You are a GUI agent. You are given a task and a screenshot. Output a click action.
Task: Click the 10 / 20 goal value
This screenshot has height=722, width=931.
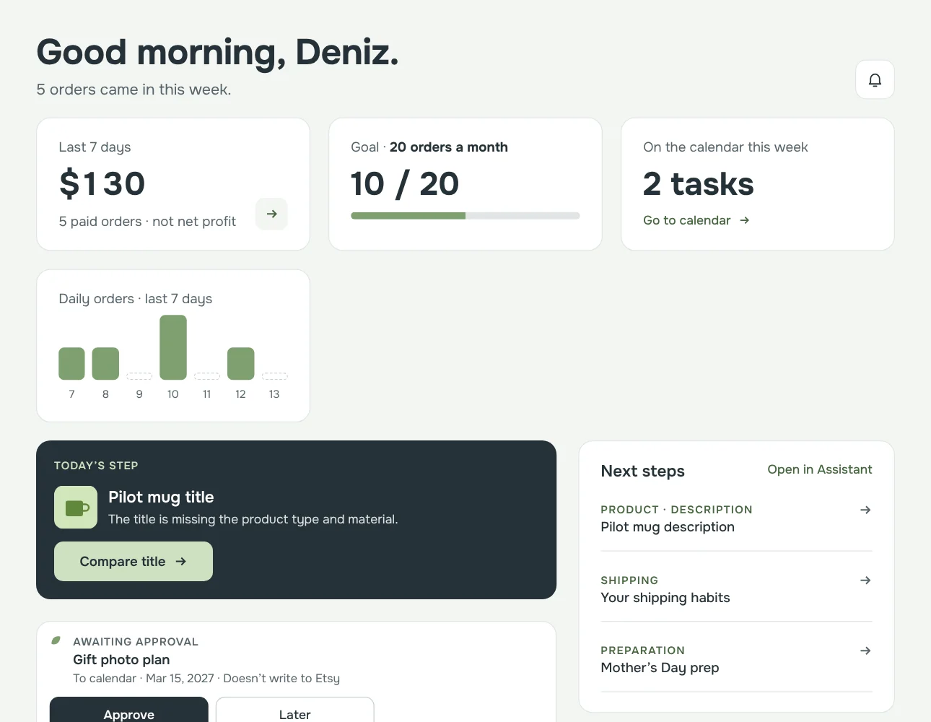(x=405, y=183)
